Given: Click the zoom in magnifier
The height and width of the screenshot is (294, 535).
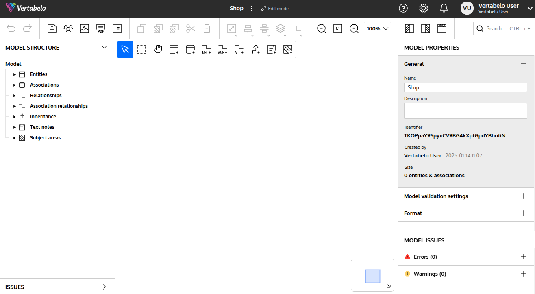Looking at the screenshot, I should point(354,28).
